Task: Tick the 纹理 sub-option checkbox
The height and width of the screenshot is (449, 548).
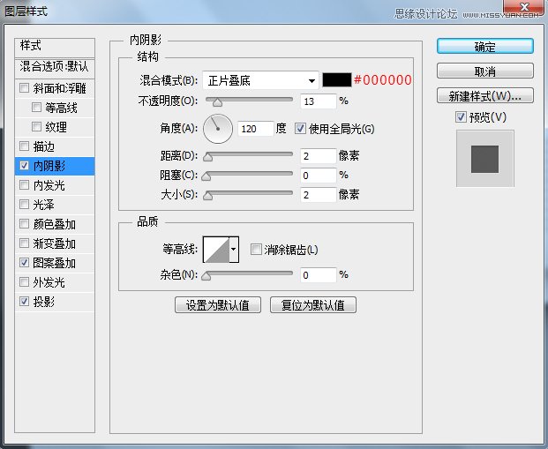Action: tap(36, 126)
